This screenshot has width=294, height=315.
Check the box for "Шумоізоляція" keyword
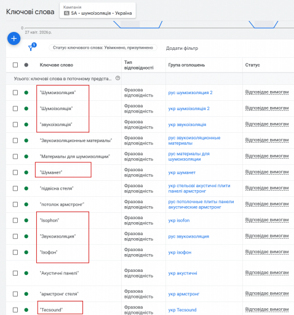pyautogui.click(x=15, y=108)
